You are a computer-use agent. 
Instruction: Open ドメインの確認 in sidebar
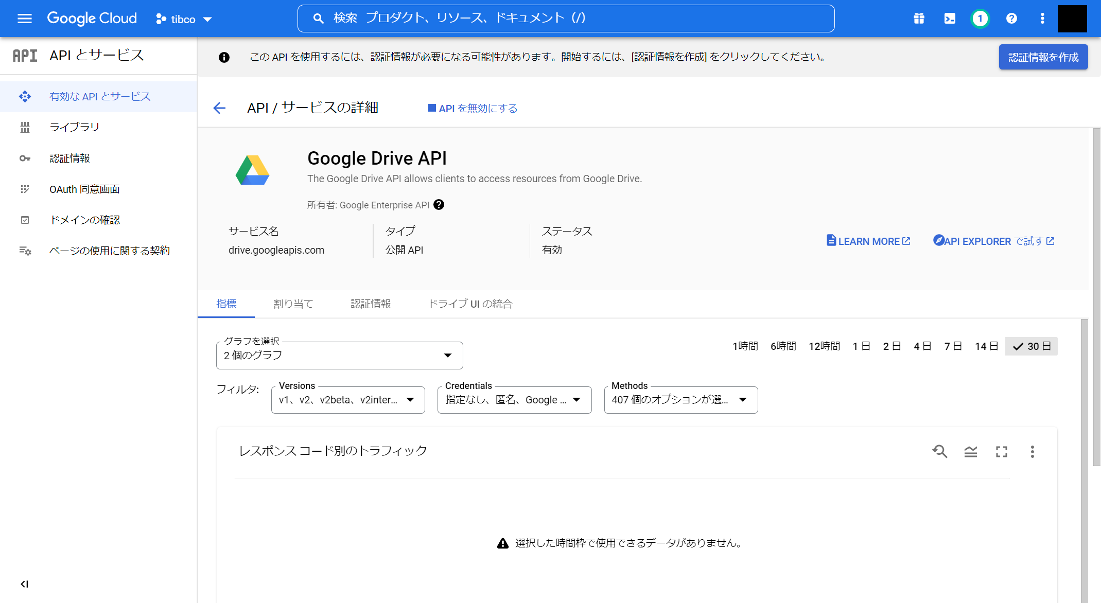[98, 220]
